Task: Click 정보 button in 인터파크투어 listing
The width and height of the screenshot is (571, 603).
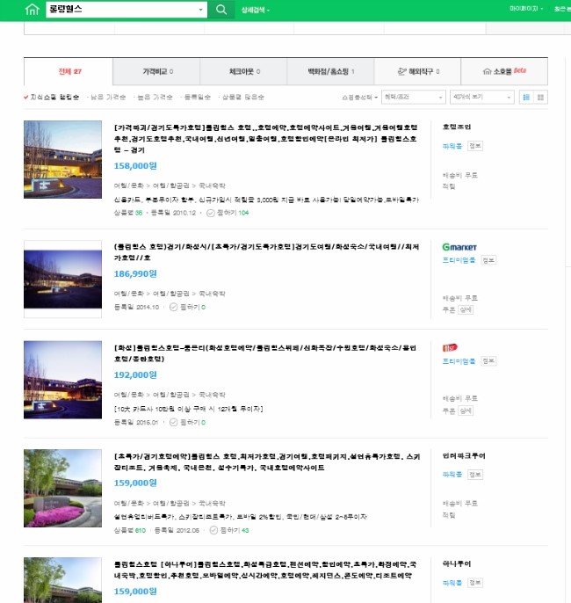Action: tap(475, 475)
